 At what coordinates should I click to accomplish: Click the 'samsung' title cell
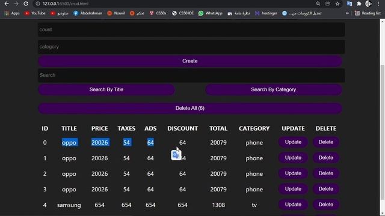tap(69, 205)
